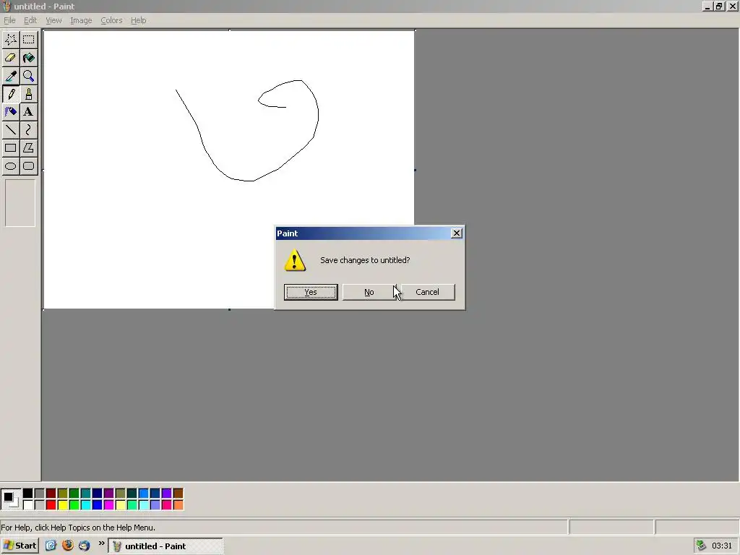Image resolution: width=740 pixels, height=555 pixels.
Task: Pick the bright red palette color
Action: coord(51,505)
